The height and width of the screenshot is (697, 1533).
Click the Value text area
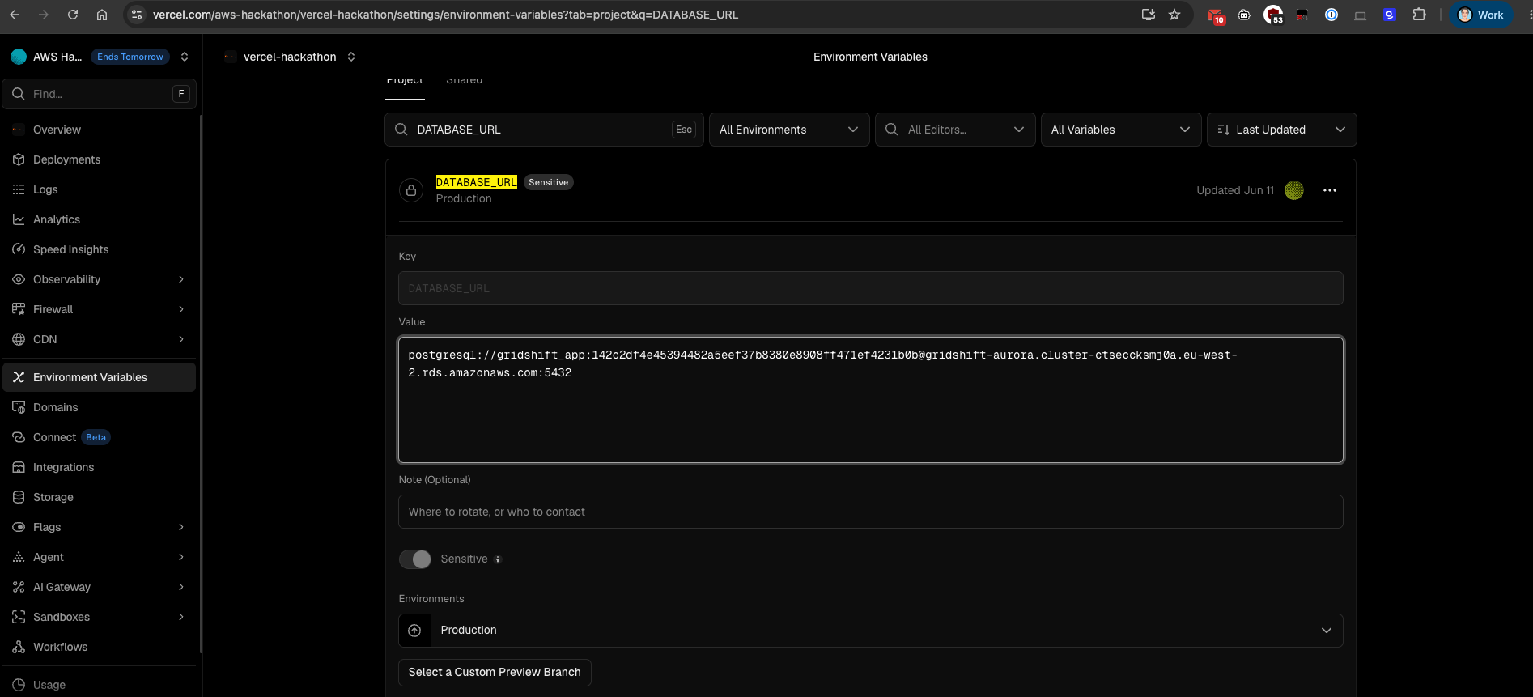(871, 400)
